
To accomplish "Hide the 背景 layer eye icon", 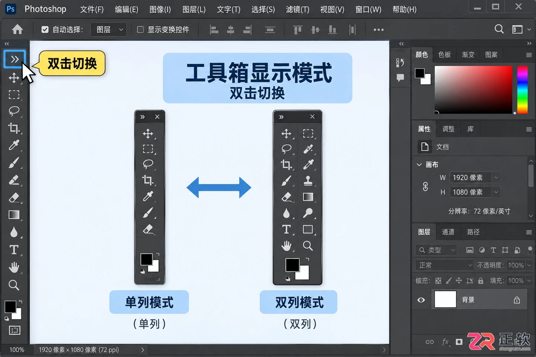I will pos(421,300).
